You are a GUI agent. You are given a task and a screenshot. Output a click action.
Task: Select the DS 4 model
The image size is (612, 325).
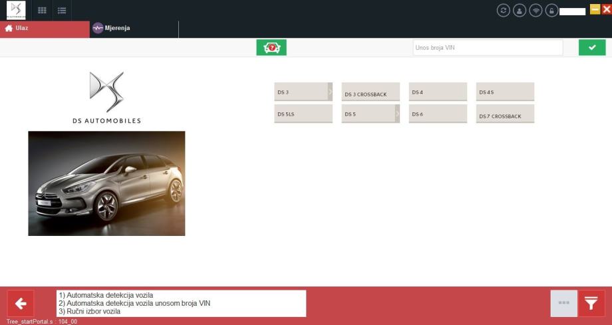[x=438, y=92]
